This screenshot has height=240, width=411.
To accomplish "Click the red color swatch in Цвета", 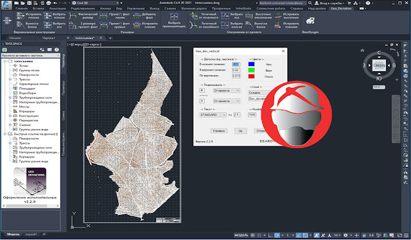I will (251, 76).
